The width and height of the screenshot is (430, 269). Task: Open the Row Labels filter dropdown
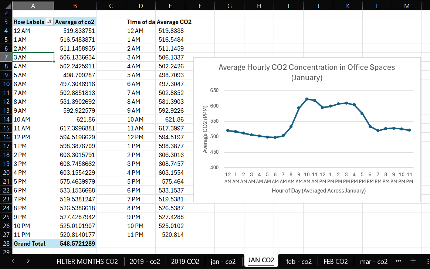pos(50,22)
